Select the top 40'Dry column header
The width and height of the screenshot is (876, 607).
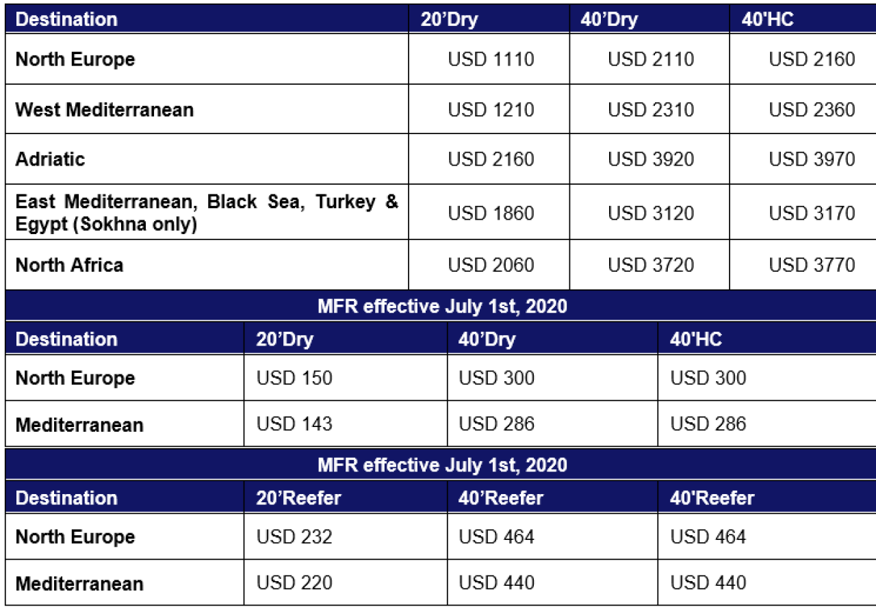(609, 19)
